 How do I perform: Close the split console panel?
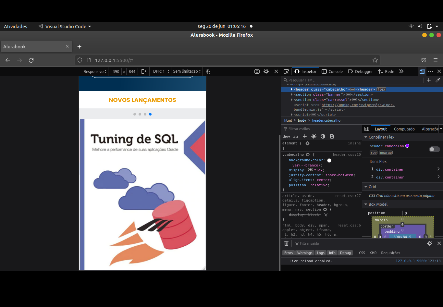(x=439, y=243)
